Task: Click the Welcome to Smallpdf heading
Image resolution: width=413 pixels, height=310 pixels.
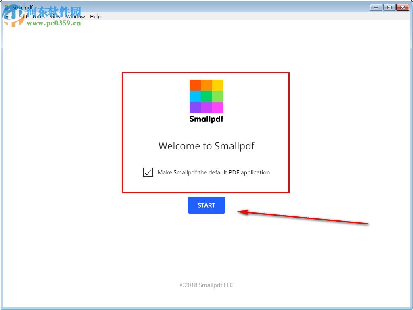Action: tap(206, 146)
